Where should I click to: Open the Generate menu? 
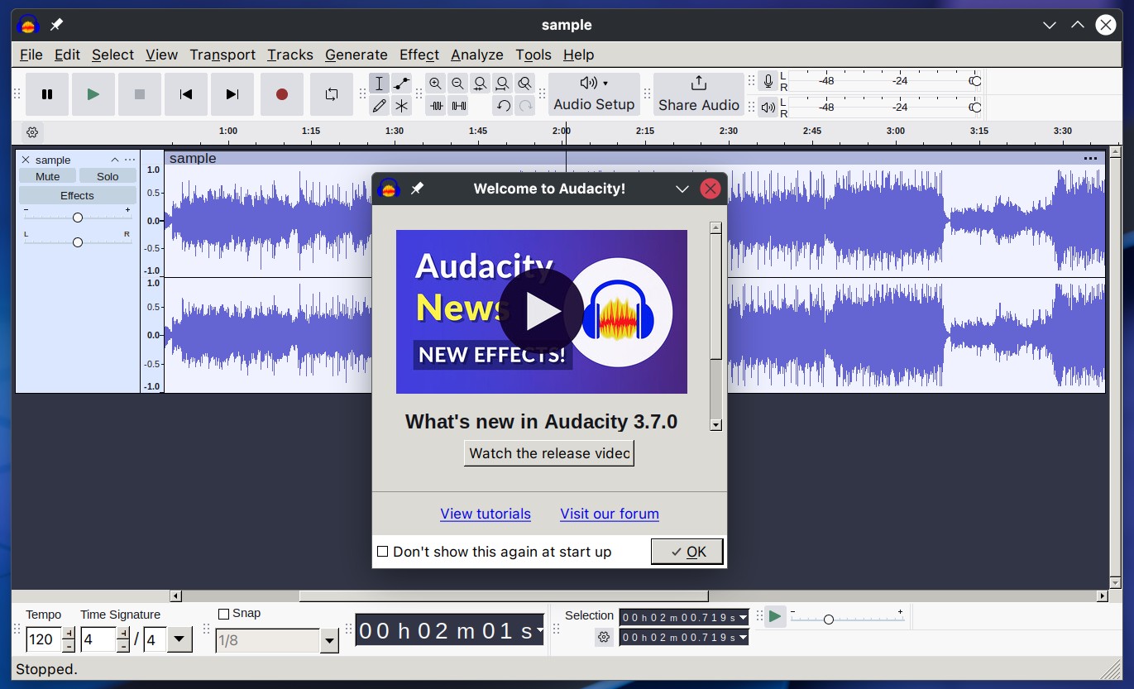point(356,55)
